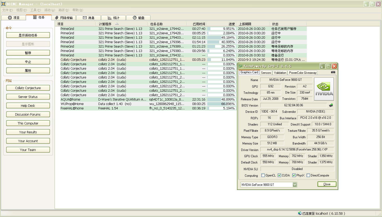Open the 工具 menu
The width and height of the screenshot is (382, 217).
(35, 10)
